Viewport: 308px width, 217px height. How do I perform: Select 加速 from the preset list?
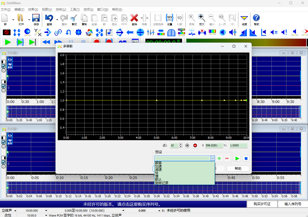point(158,166)
